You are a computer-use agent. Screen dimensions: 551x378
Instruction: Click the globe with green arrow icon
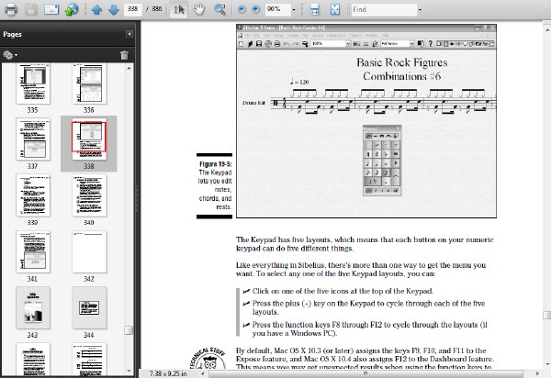72,9
